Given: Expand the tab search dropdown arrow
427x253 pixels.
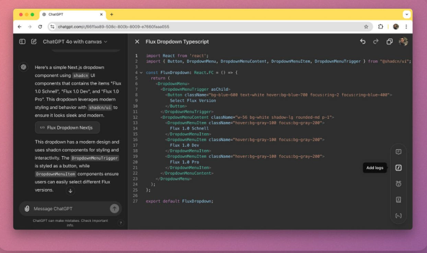Looking at the screenshot, I should click(406, 14).
